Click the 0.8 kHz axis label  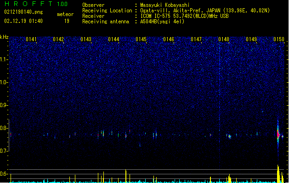point(4,128)
